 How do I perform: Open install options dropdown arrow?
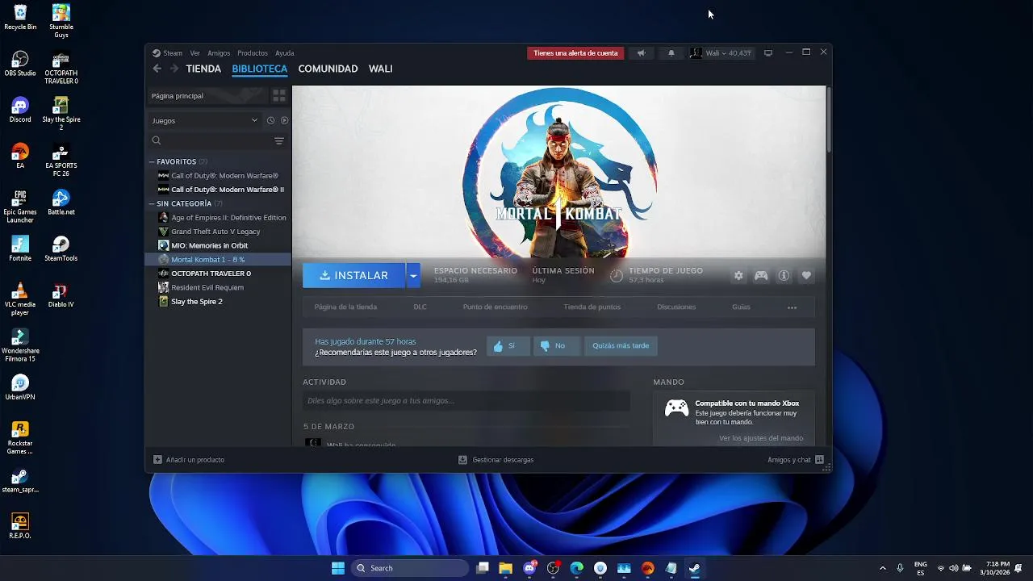(413, 275)
